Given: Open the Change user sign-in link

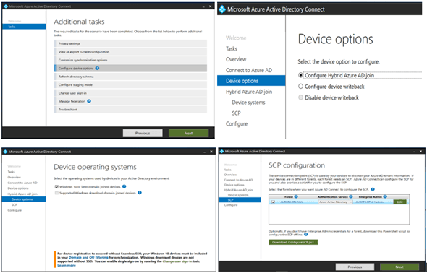Looking at the screenshot, I should pyautogui.click(x=177, y=261).
